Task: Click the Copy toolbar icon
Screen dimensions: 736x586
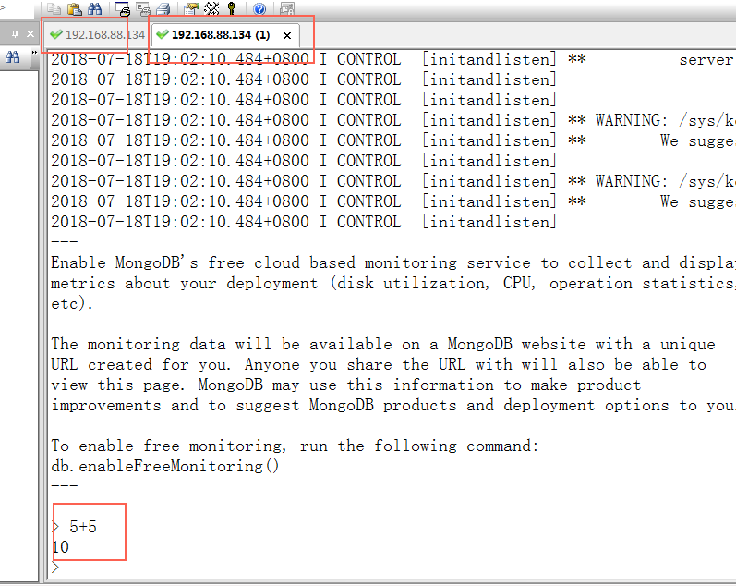Action: click(x=54, y=8)
